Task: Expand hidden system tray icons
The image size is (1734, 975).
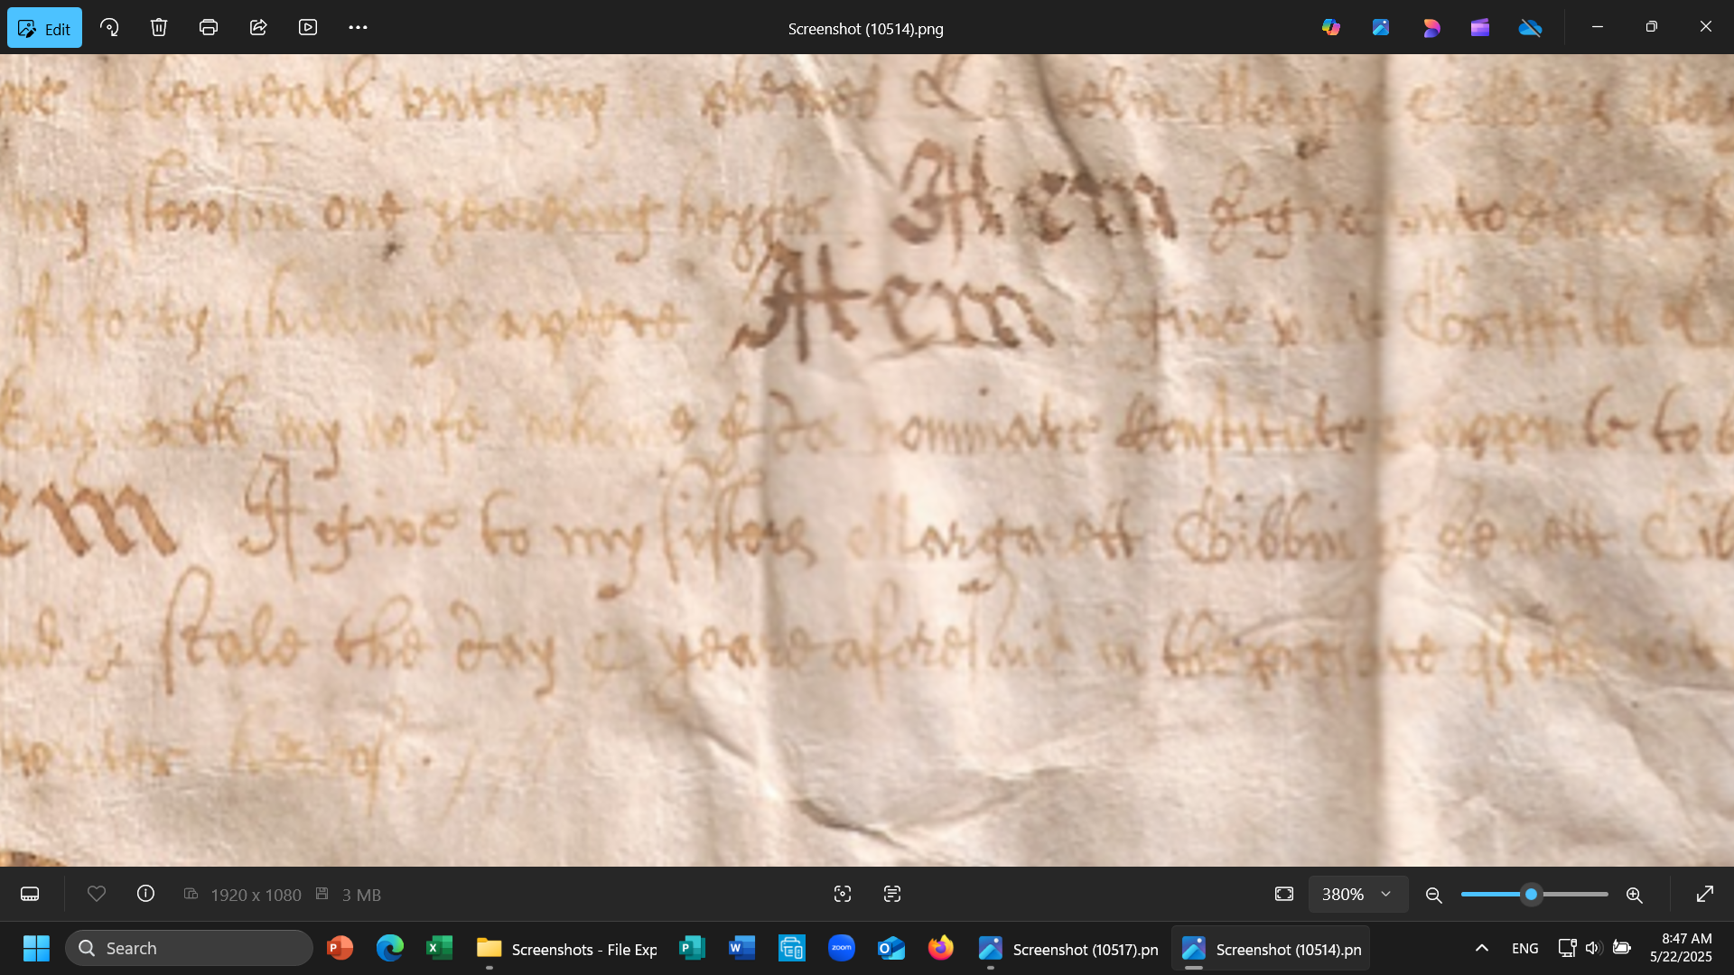Action: pyautogui.click(x=1481, y=948)
